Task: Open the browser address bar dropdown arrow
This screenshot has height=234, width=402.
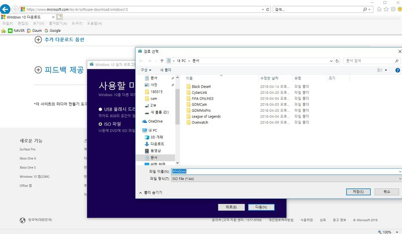Action: [263, 9]
